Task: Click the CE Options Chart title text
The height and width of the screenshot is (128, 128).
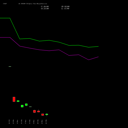Action: coord(31,4)
